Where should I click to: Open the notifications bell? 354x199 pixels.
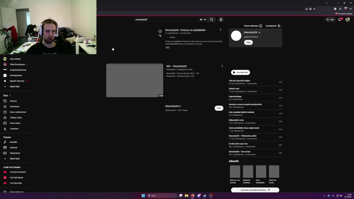pos(340,19)
